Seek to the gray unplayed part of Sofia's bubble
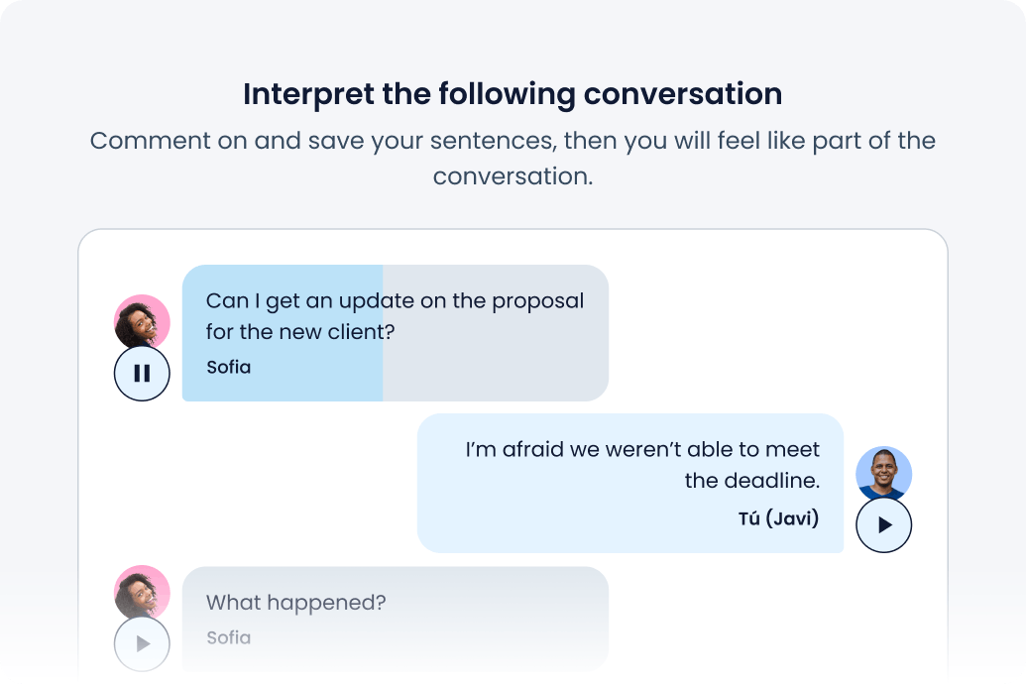 496,367
